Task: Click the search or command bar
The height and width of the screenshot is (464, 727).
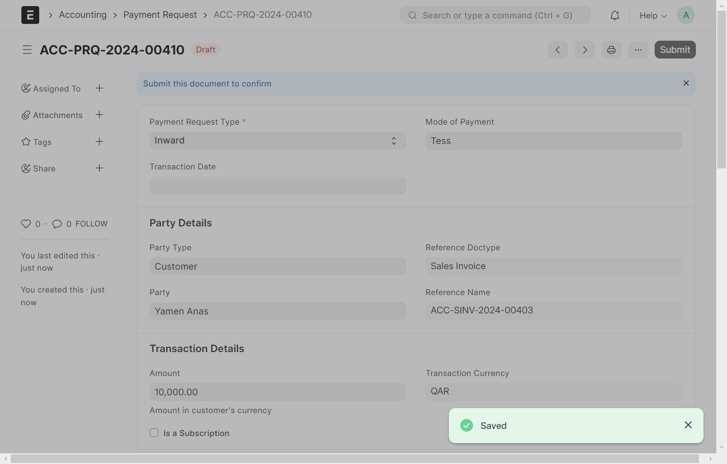Action: click(x=495, y=15)
